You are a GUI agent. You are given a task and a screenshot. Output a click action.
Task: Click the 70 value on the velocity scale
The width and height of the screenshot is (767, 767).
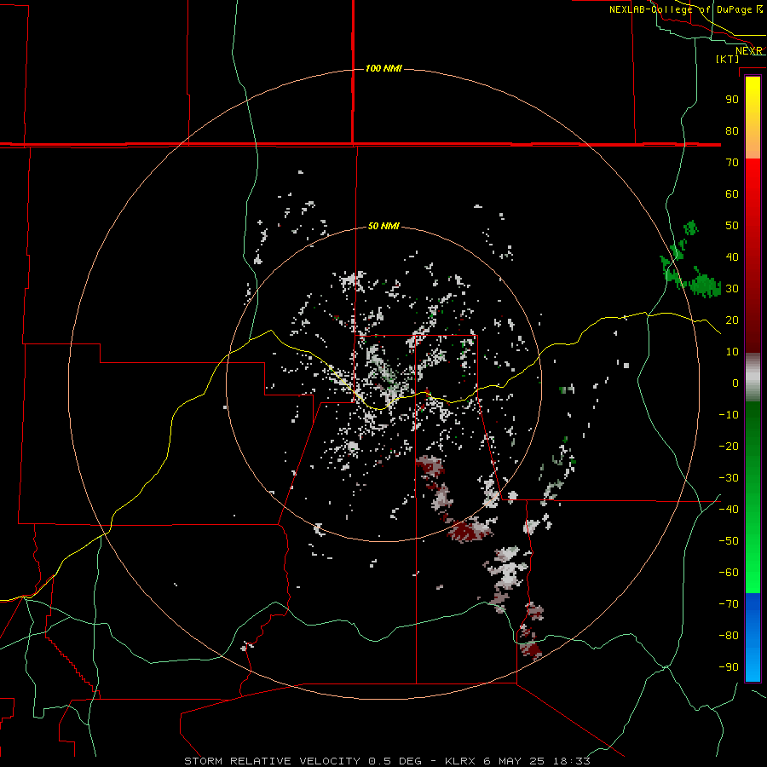pyautogui.click(x=732, y=163)
